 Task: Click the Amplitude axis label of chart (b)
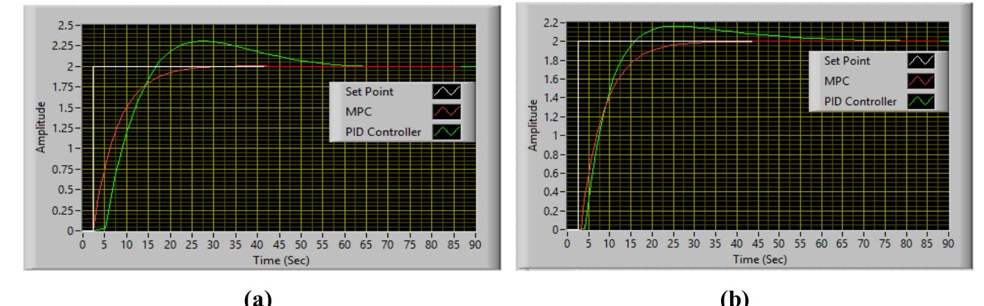[533, 125]
